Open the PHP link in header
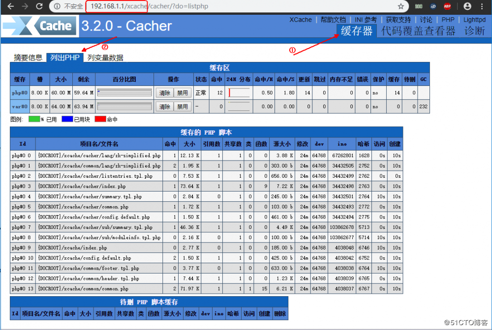The image size is (492, 330). pyautogui.click(x=448, y=20)
